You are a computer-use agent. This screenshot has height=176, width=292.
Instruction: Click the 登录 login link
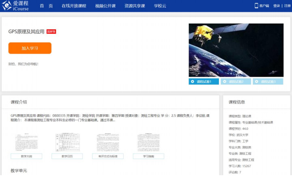(277, 6)
